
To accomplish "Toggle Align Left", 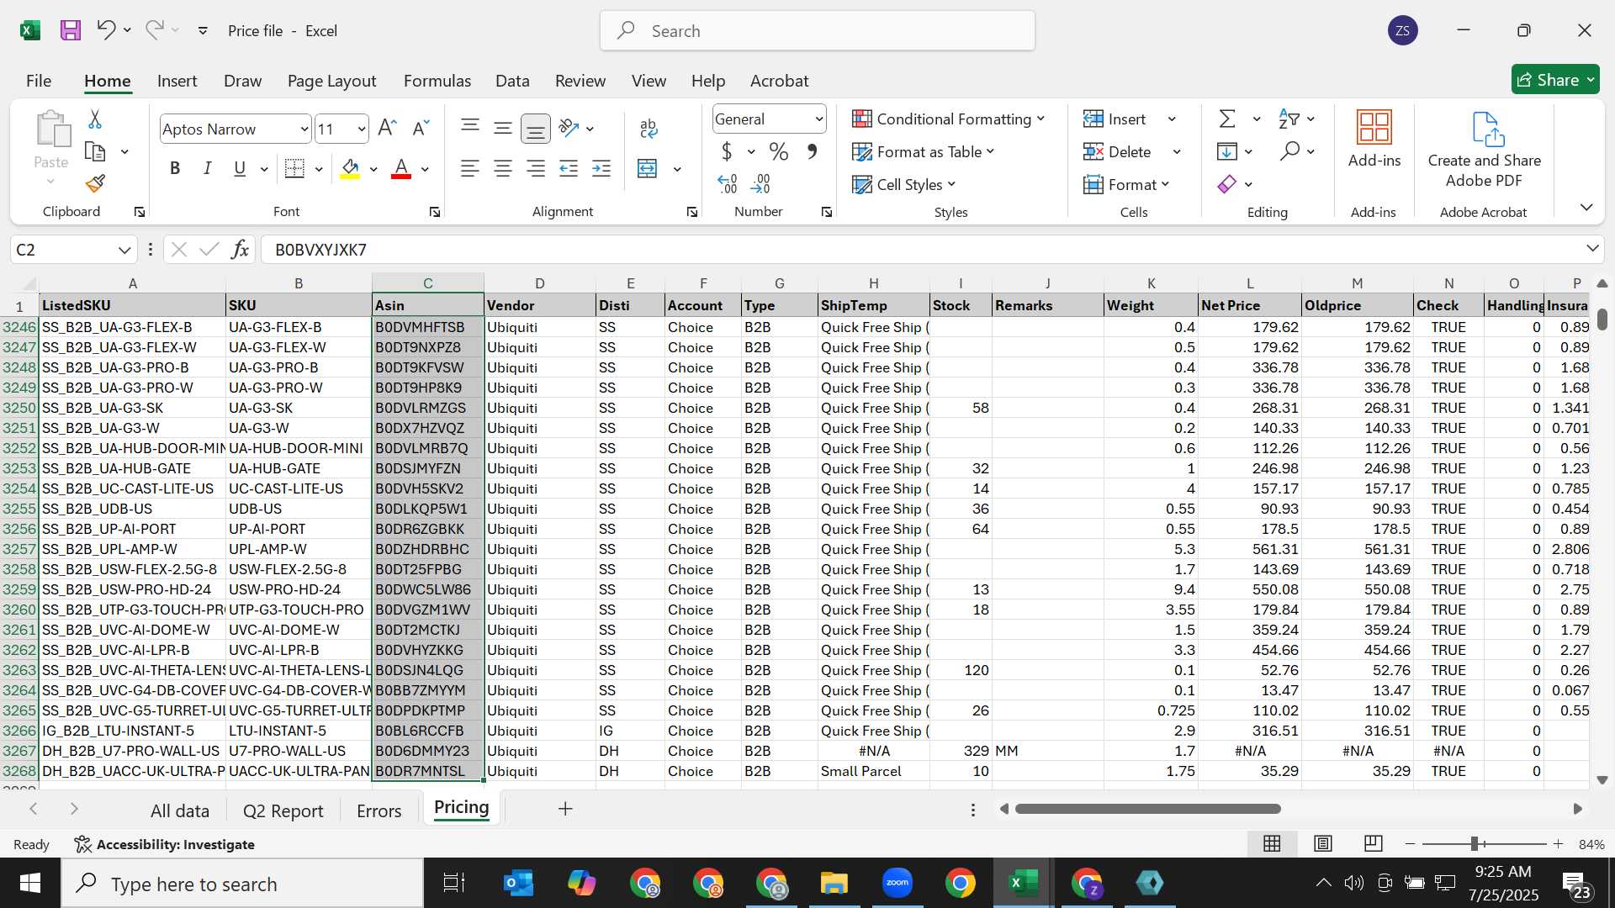I will tap(470, 169).
